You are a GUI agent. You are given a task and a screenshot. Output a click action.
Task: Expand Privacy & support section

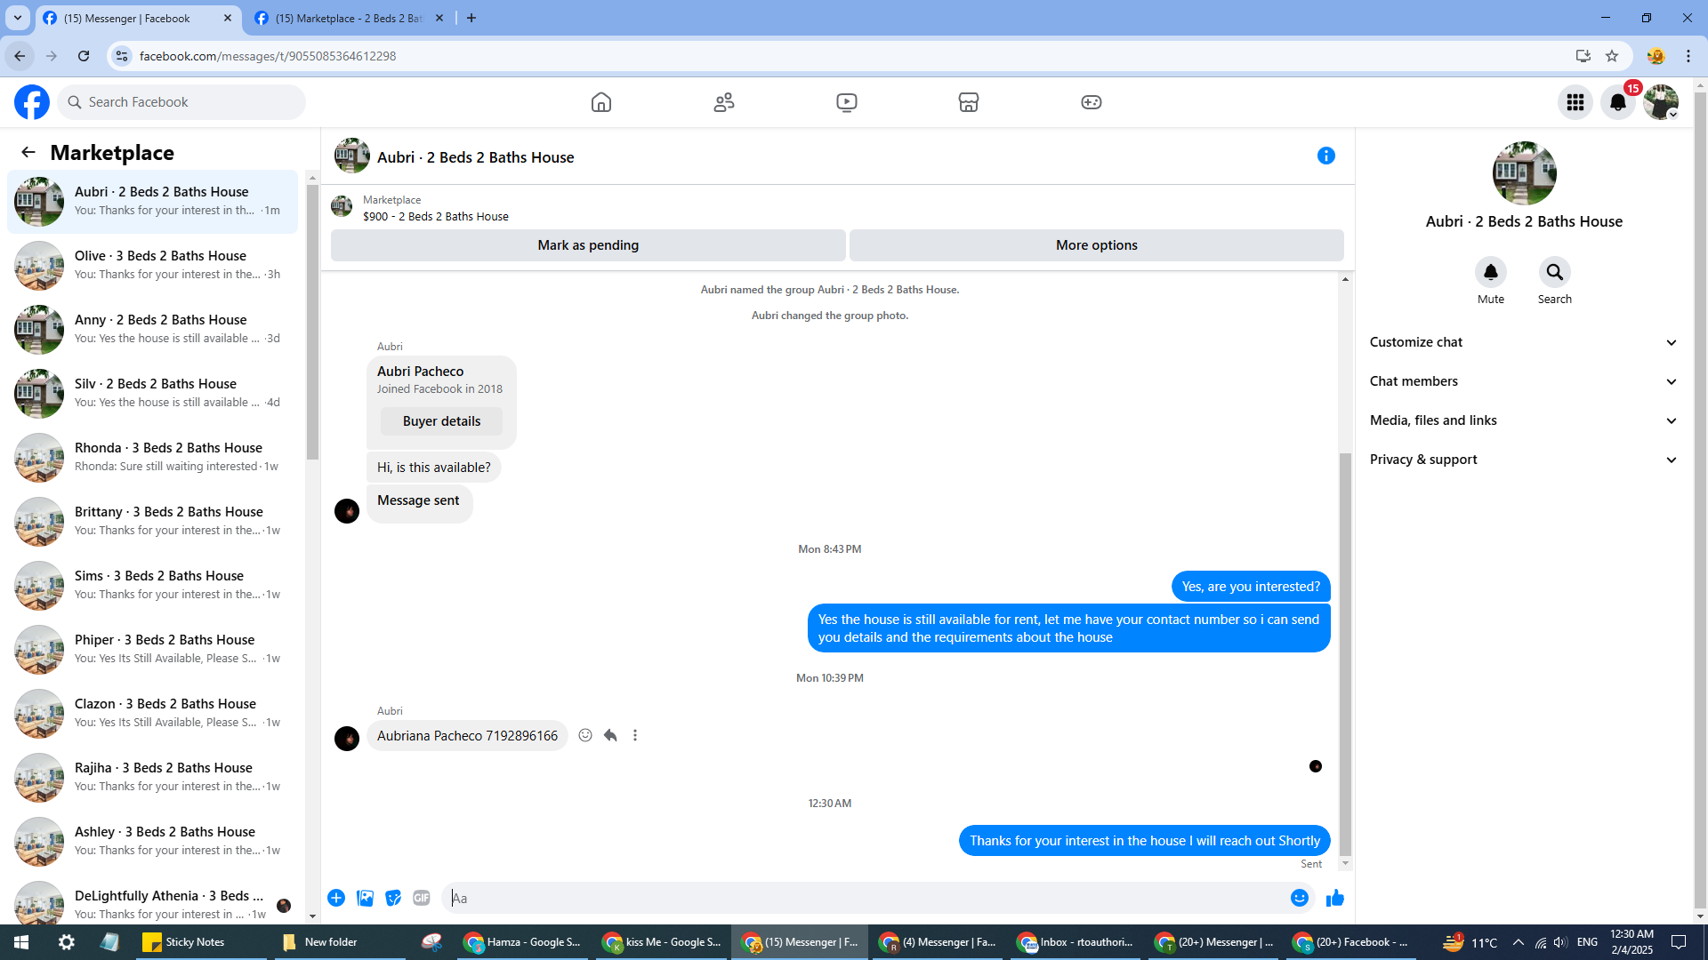pyautogui.click(x=1524, y=460)
